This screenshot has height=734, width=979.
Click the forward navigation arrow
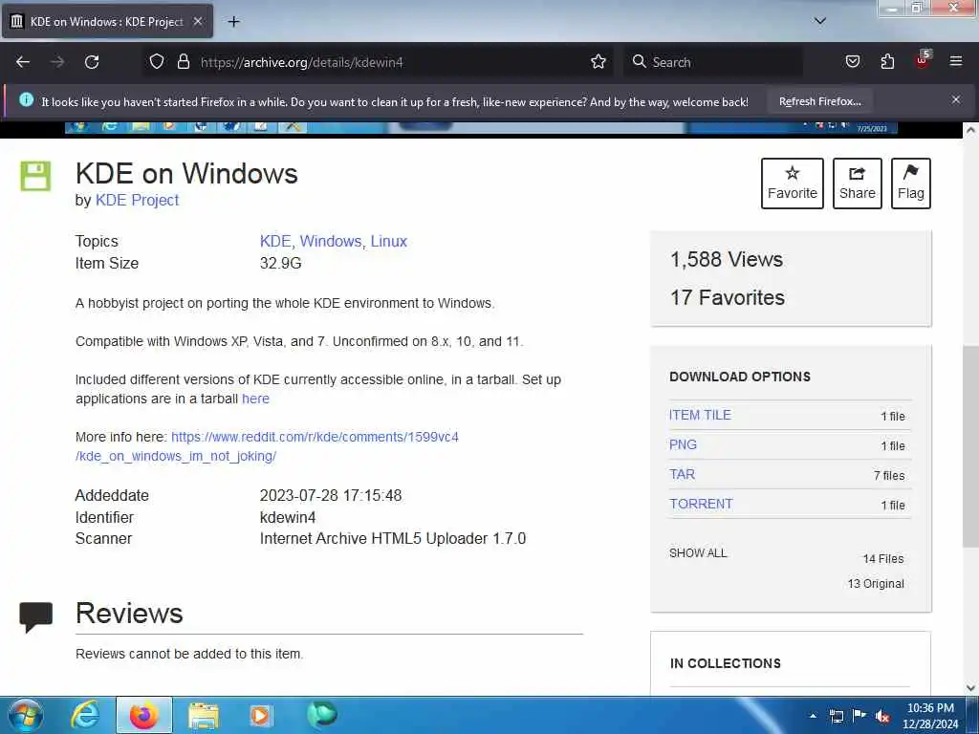57,62
